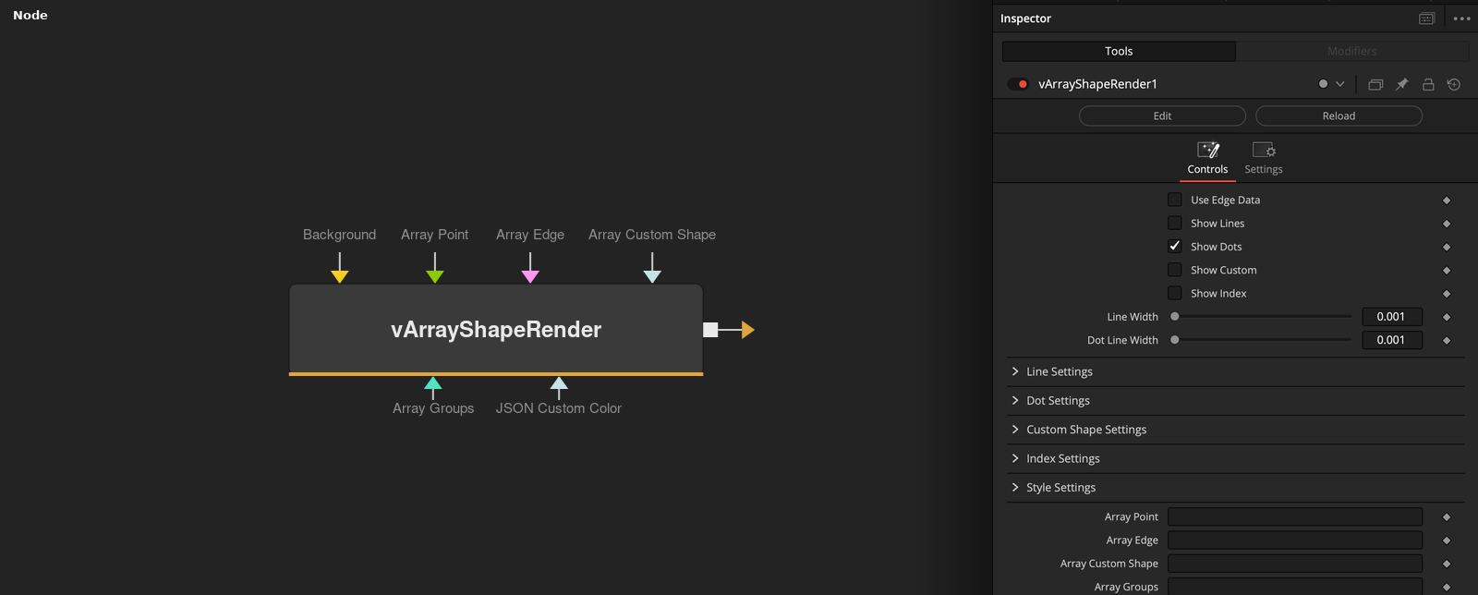Image resolution: width=1478 pixels, height=595 pixels.
Task: Click the Array Groups input field
Action: (1295, 586)
